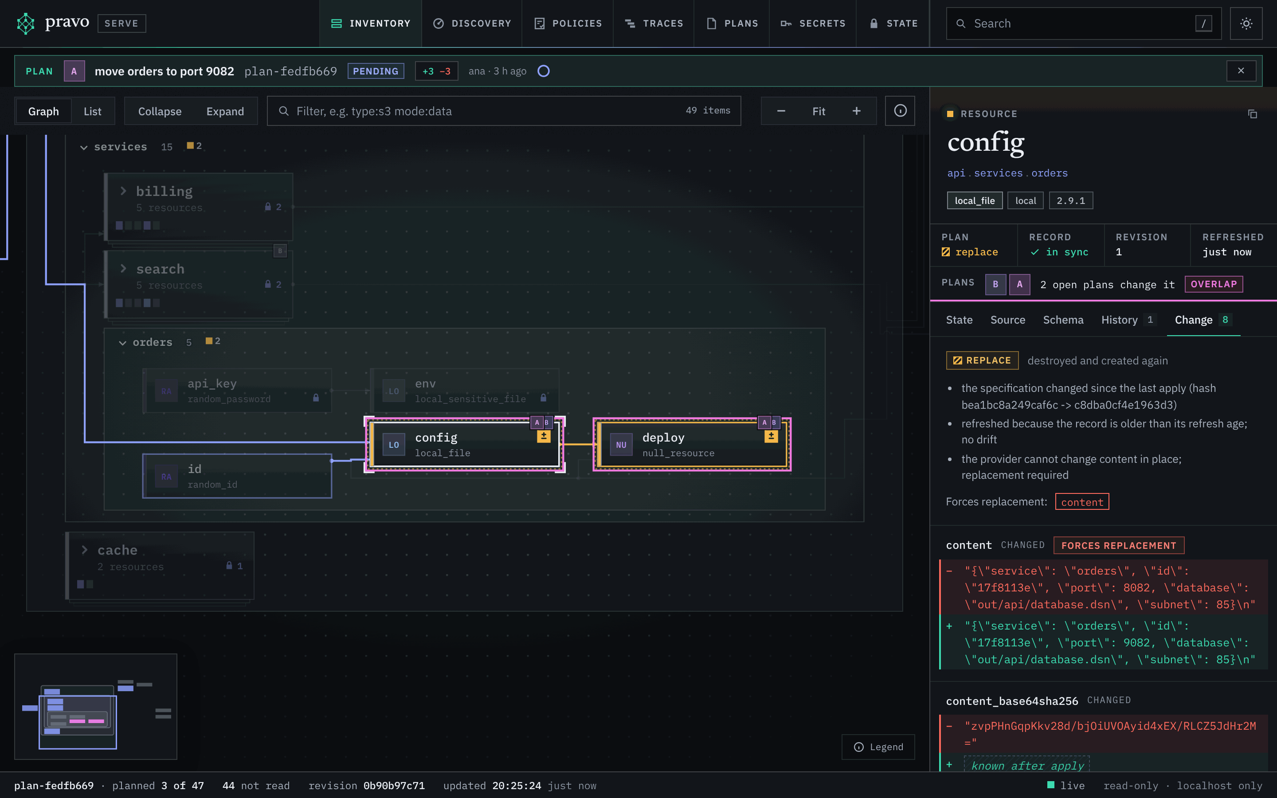Open the Legend panel
Image resolution: width=1277 pixels, height=798 pixels.
pos(878,747)
